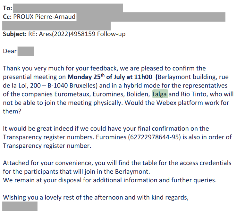Click the redacted name after Dear

(x=26, y=51)
